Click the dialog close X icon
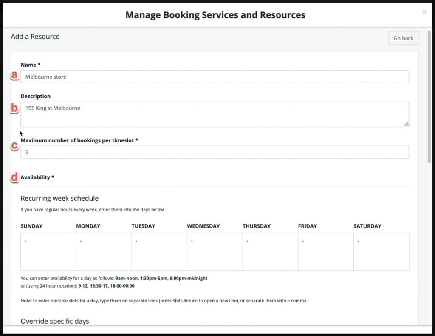 pos(424,11)
